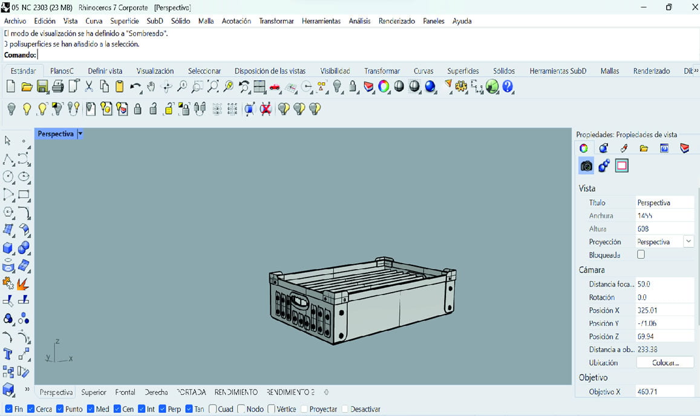Viewport: 700px width, 416px height.
Task: Switch to the Sólidos toolbar tab
Action: click(503, 71)
